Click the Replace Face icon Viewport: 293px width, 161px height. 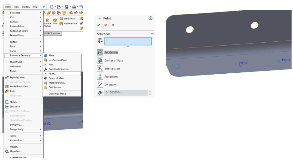pos(61,23)
